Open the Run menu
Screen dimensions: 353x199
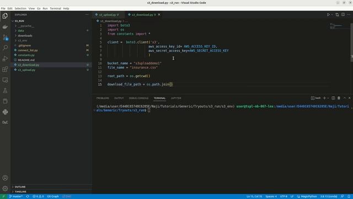click(45, 8)
